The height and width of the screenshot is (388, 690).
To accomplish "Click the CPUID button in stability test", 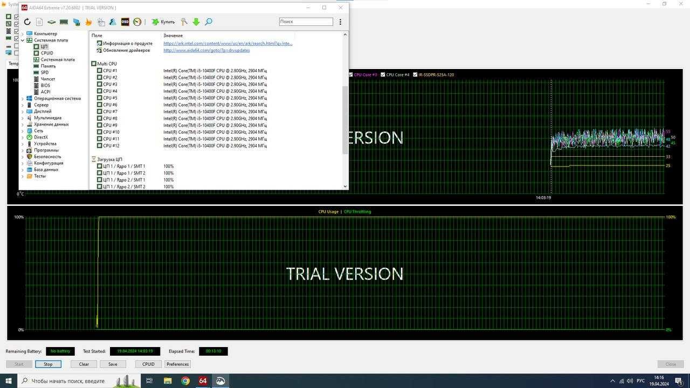I will click(148, 364).
